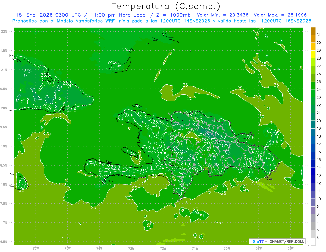Click the '72W' longitude axis label
Image resolution: width=326 pixels, height=252 pixels.
[x=163, y=248]
